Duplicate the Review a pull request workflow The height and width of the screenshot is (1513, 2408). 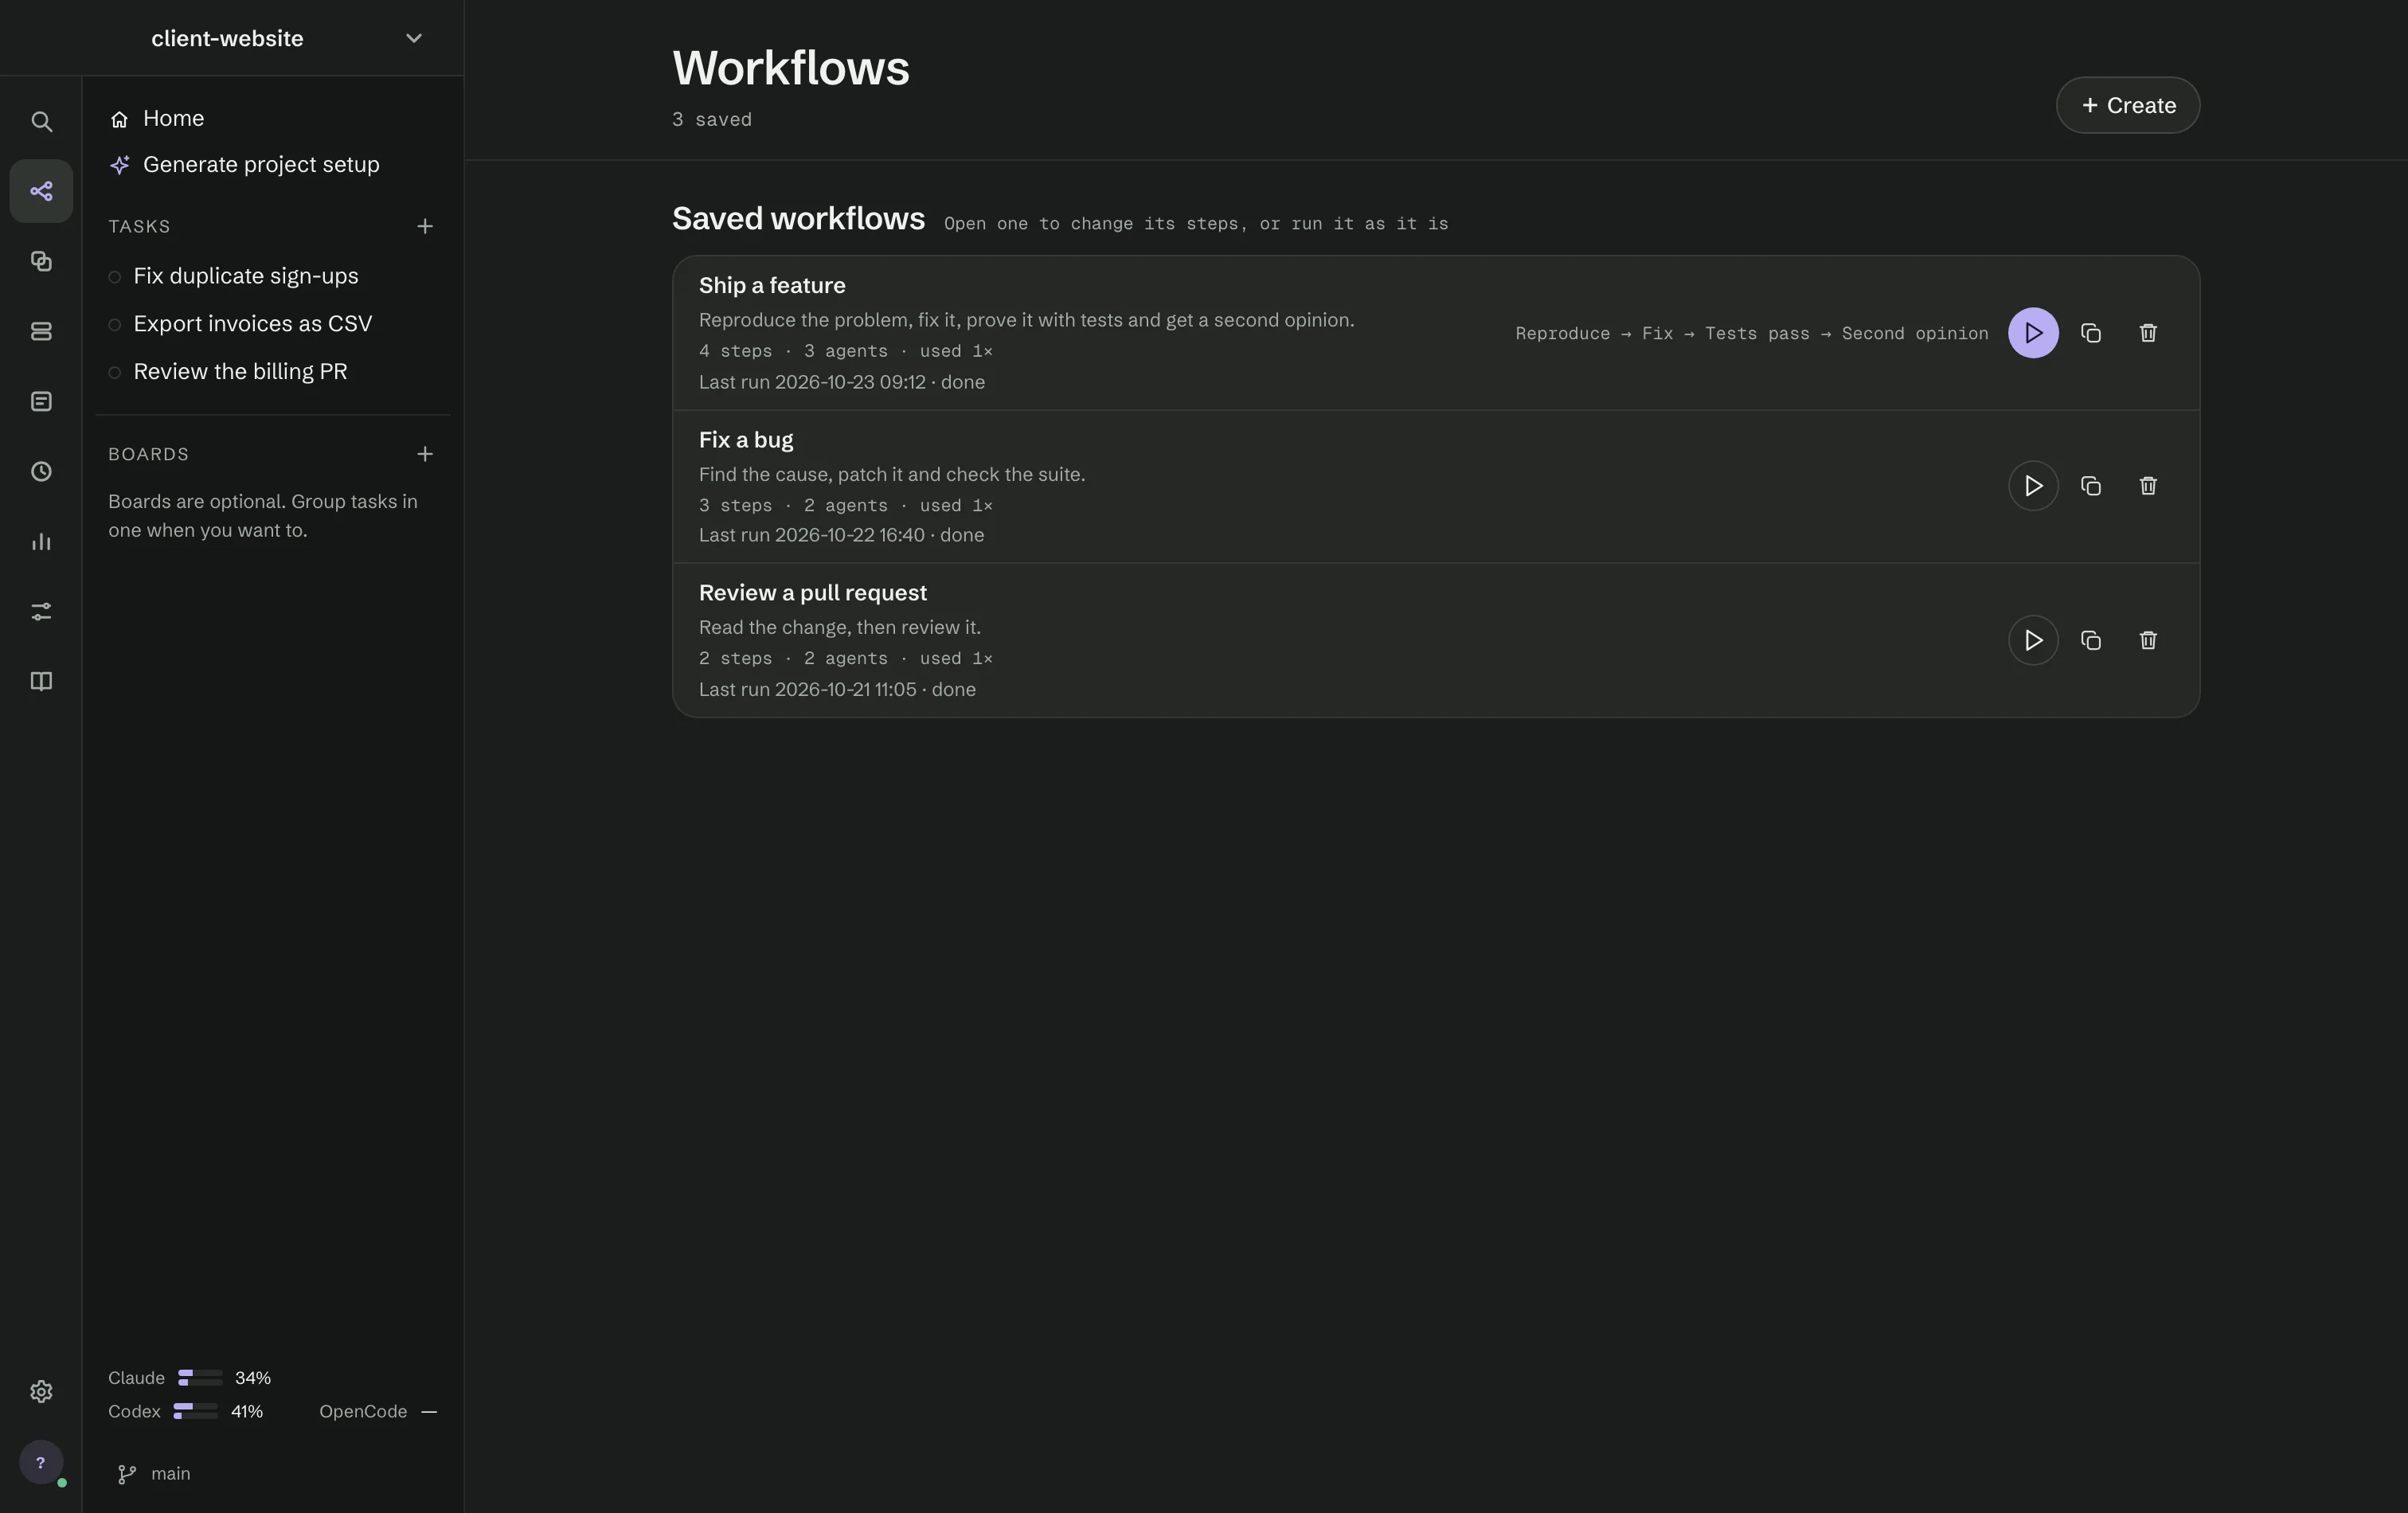point(2091,640)
